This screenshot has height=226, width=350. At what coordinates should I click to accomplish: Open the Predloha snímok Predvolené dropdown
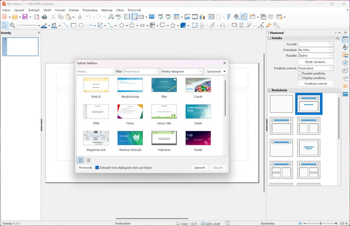tap(315, 68)
